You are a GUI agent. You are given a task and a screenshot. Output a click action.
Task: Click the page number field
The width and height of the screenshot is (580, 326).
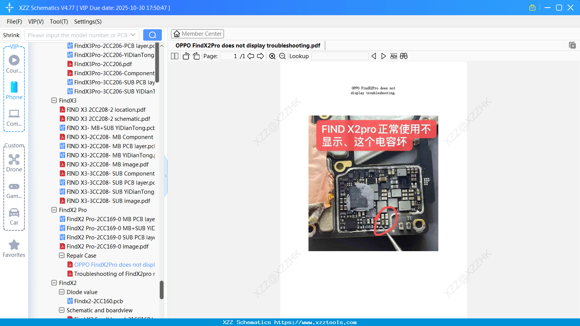point(230,56)
